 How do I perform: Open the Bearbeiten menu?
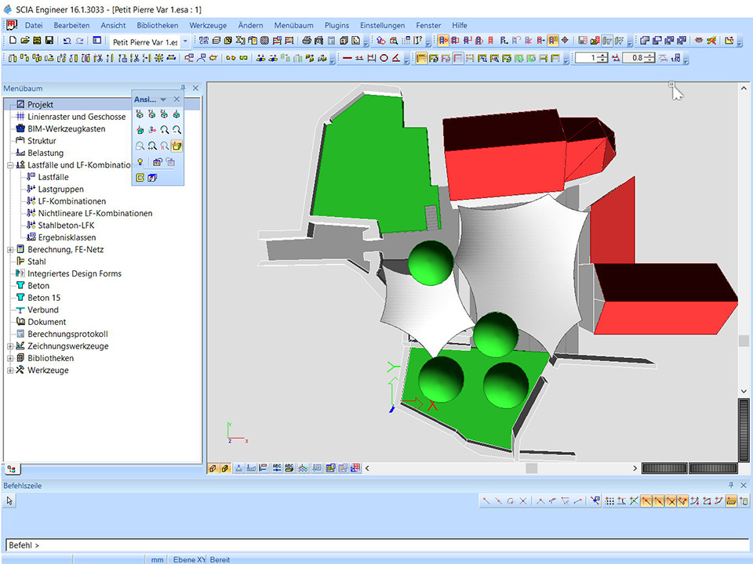71,25
